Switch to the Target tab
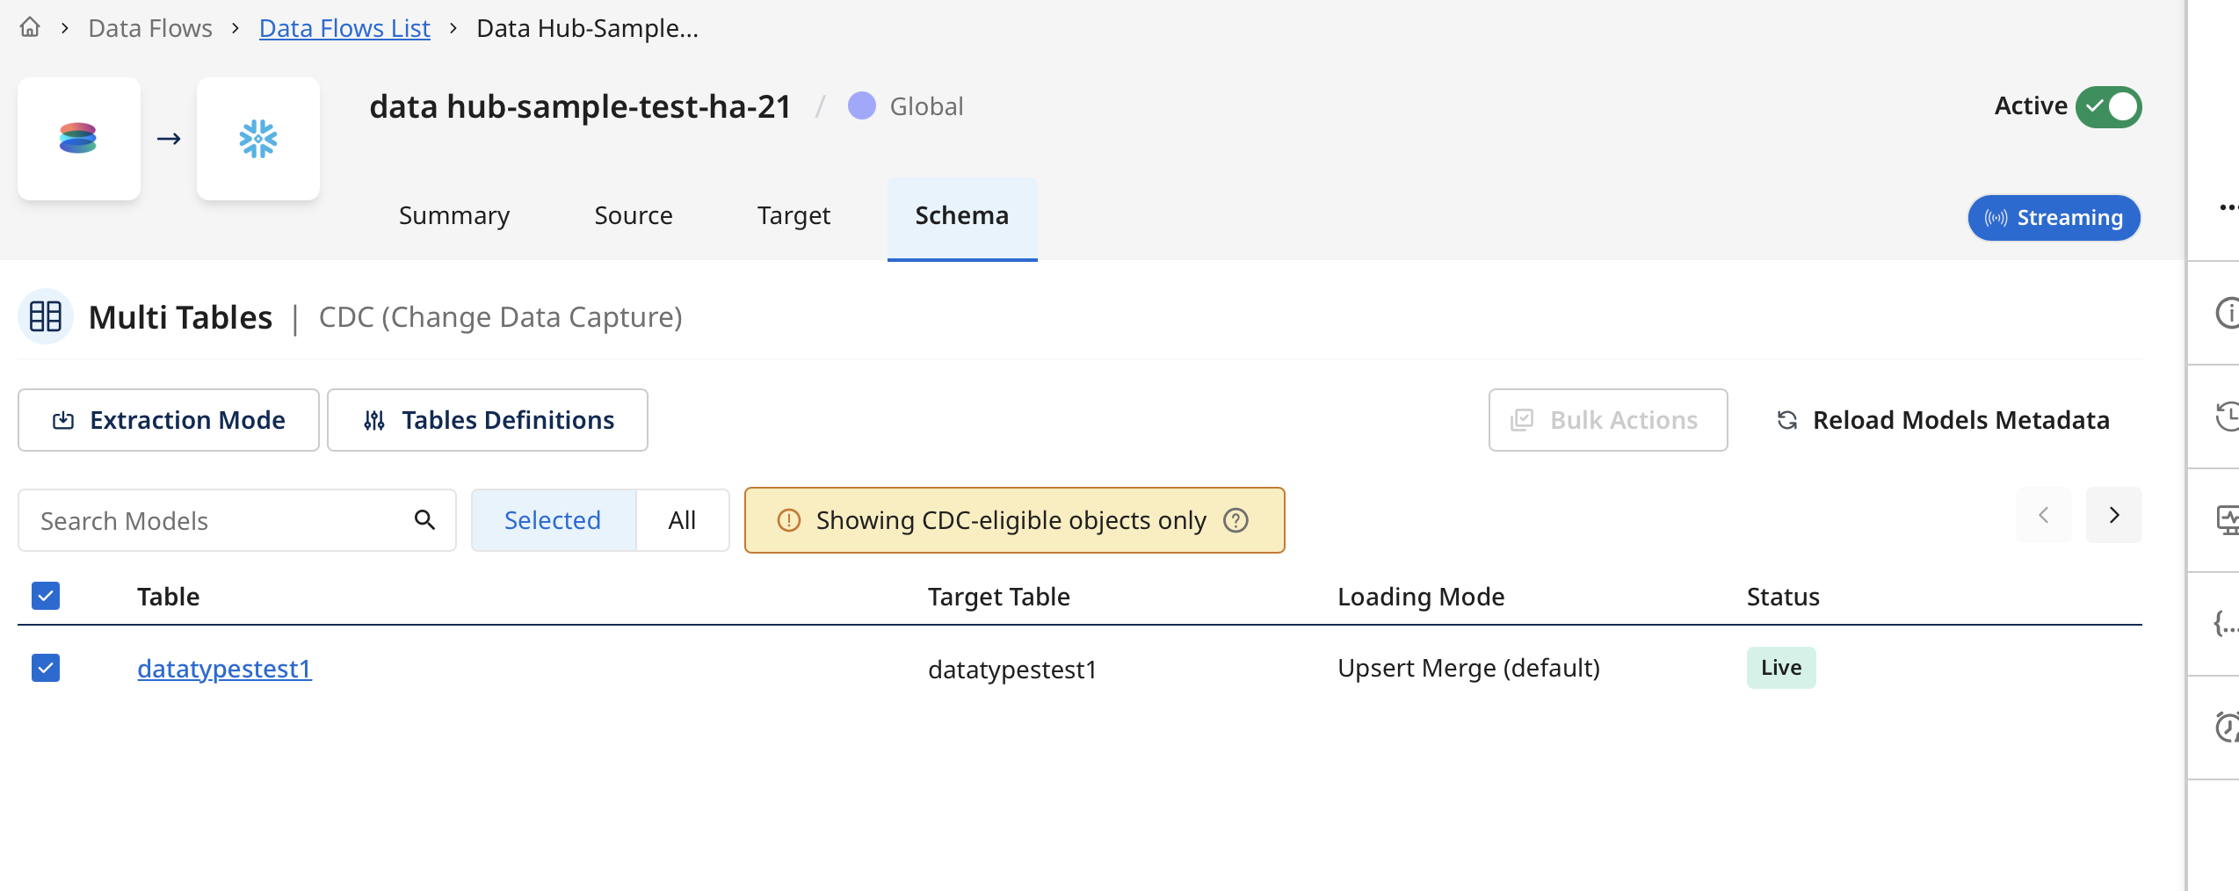Image resolution: width=2239 pixels, height=891 pixels. pyautogui.click(x=793, y=216)
